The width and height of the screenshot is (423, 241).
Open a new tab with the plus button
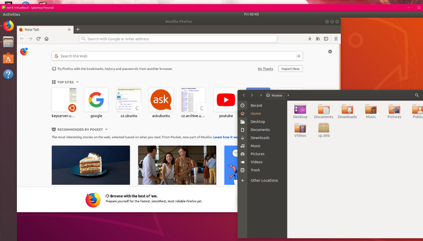tap(78, 30)
